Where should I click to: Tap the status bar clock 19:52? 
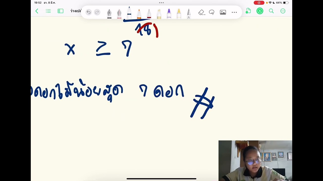(38, 3)
